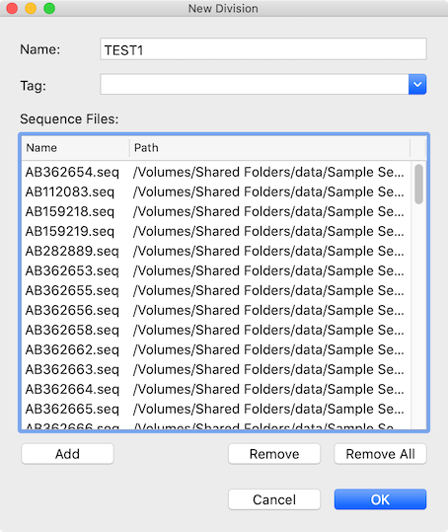Click the Remove button

coord(274,454)
